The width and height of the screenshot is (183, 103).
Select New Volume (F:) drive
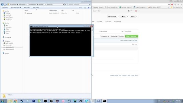pyautogui.click(x=10, y=47)
